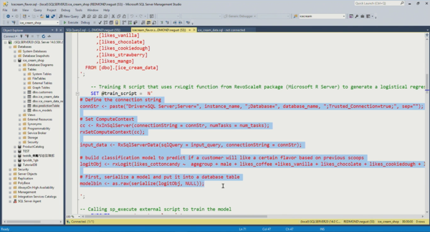Click the Change Connection icon on query toolbar

[13, 23]
